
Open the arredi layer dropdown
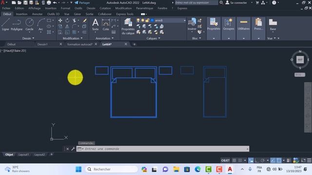(184, 20)
